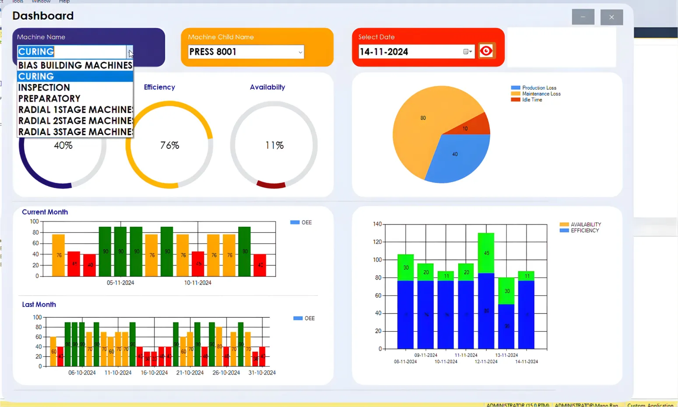Click the red eye view icon beside Select Date
This screenshot has width=678, height=407.
pyautogui.click(x=487, y=50)
